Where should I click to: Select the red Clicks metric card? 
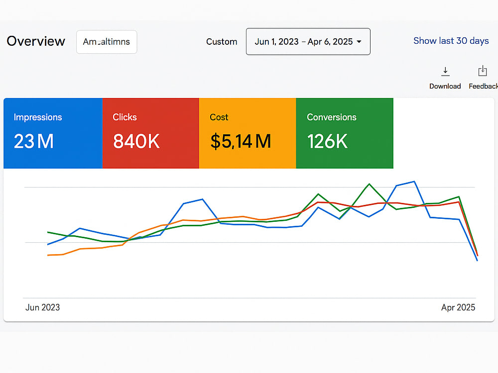tap(151, 133)
